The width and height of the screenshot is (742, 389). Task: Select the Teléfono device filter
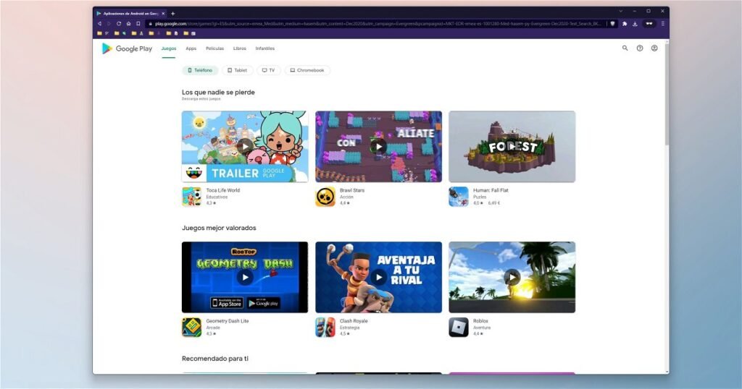[x=200, y=71]
